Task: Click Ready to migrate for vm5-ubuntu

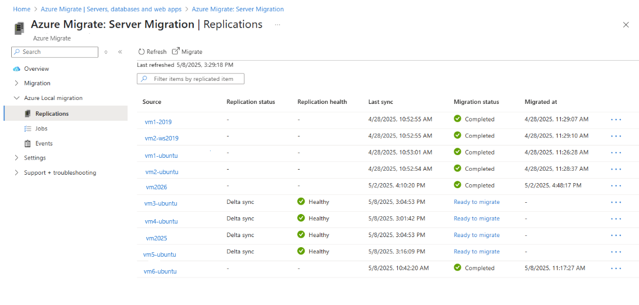Action: click(477, 252)
